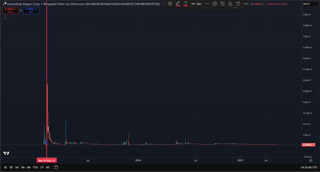Toggle the lock on the selected drawing
Screen dimensions: 320x172
pyautogui.click(x=230, y=4)
